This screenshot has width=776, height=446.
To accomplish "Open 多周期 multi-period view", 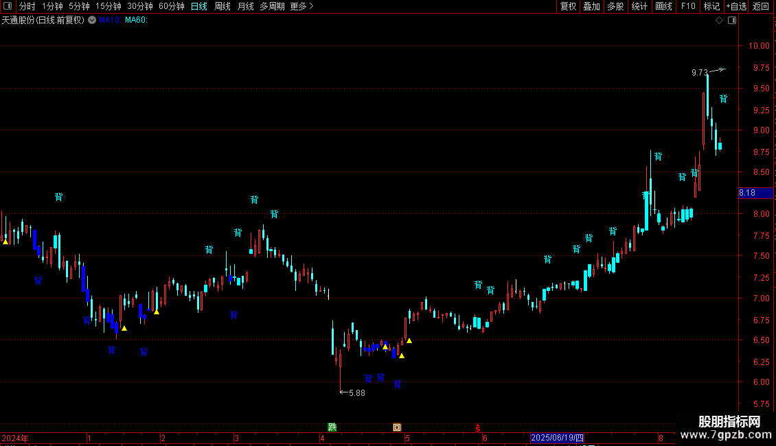I will point(272,6).
